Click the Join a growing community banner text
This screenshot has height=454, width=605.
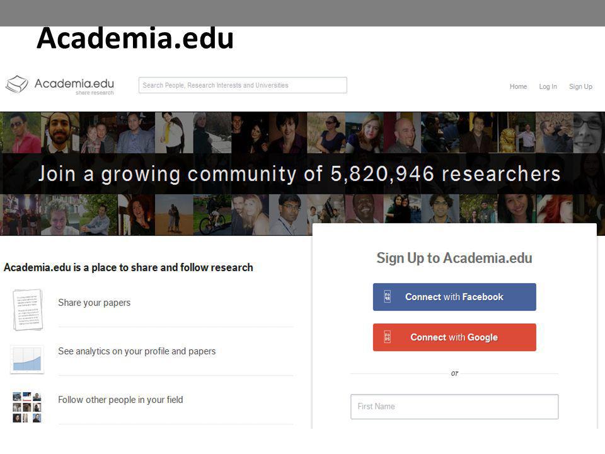[x=299, y=174]
